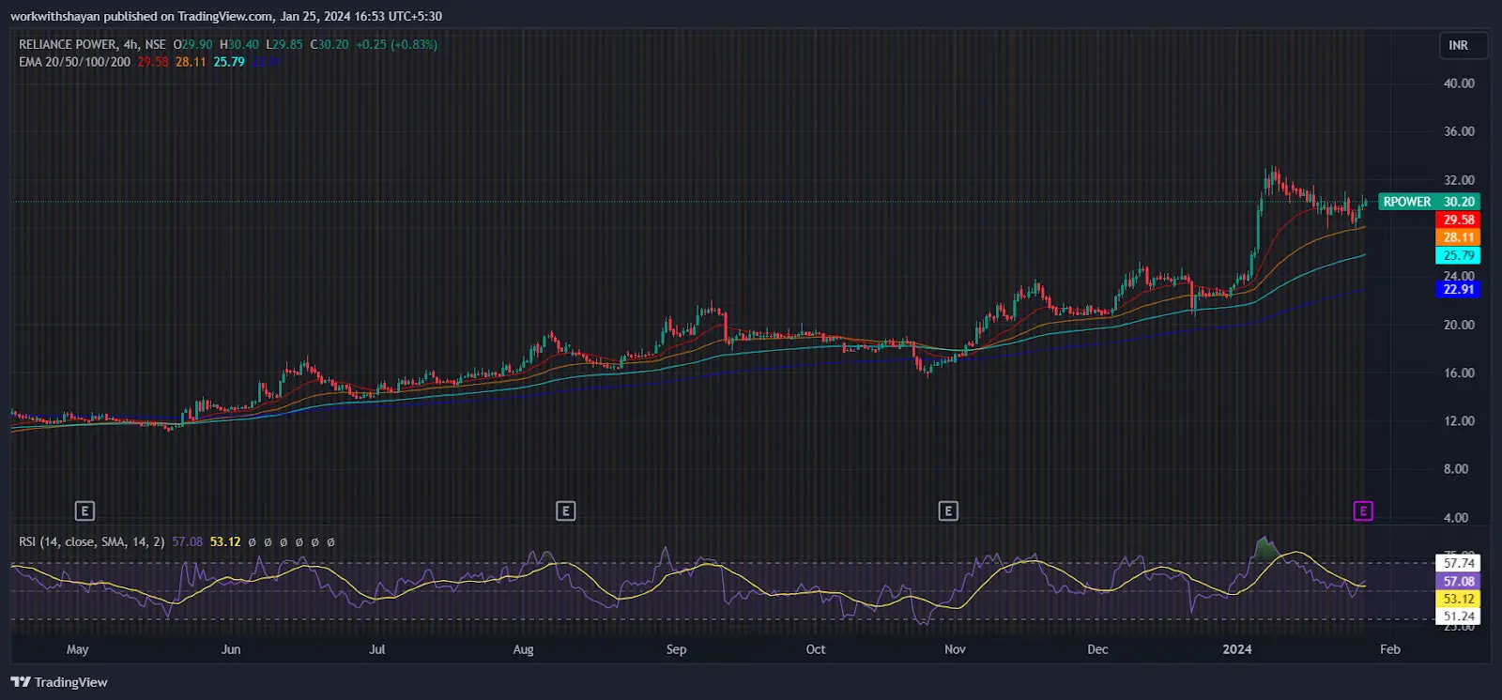
Task: Click the 20.00 price axis tick
Action: (x=1459, y=325)
